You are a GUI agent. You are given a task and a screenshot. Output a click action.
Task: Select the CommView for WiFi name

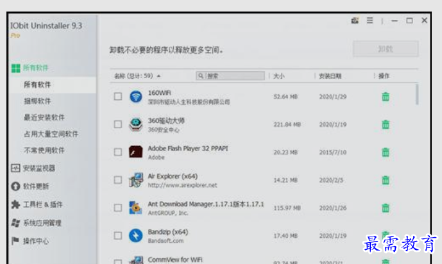pyautogui.click(x=174, y=260)
